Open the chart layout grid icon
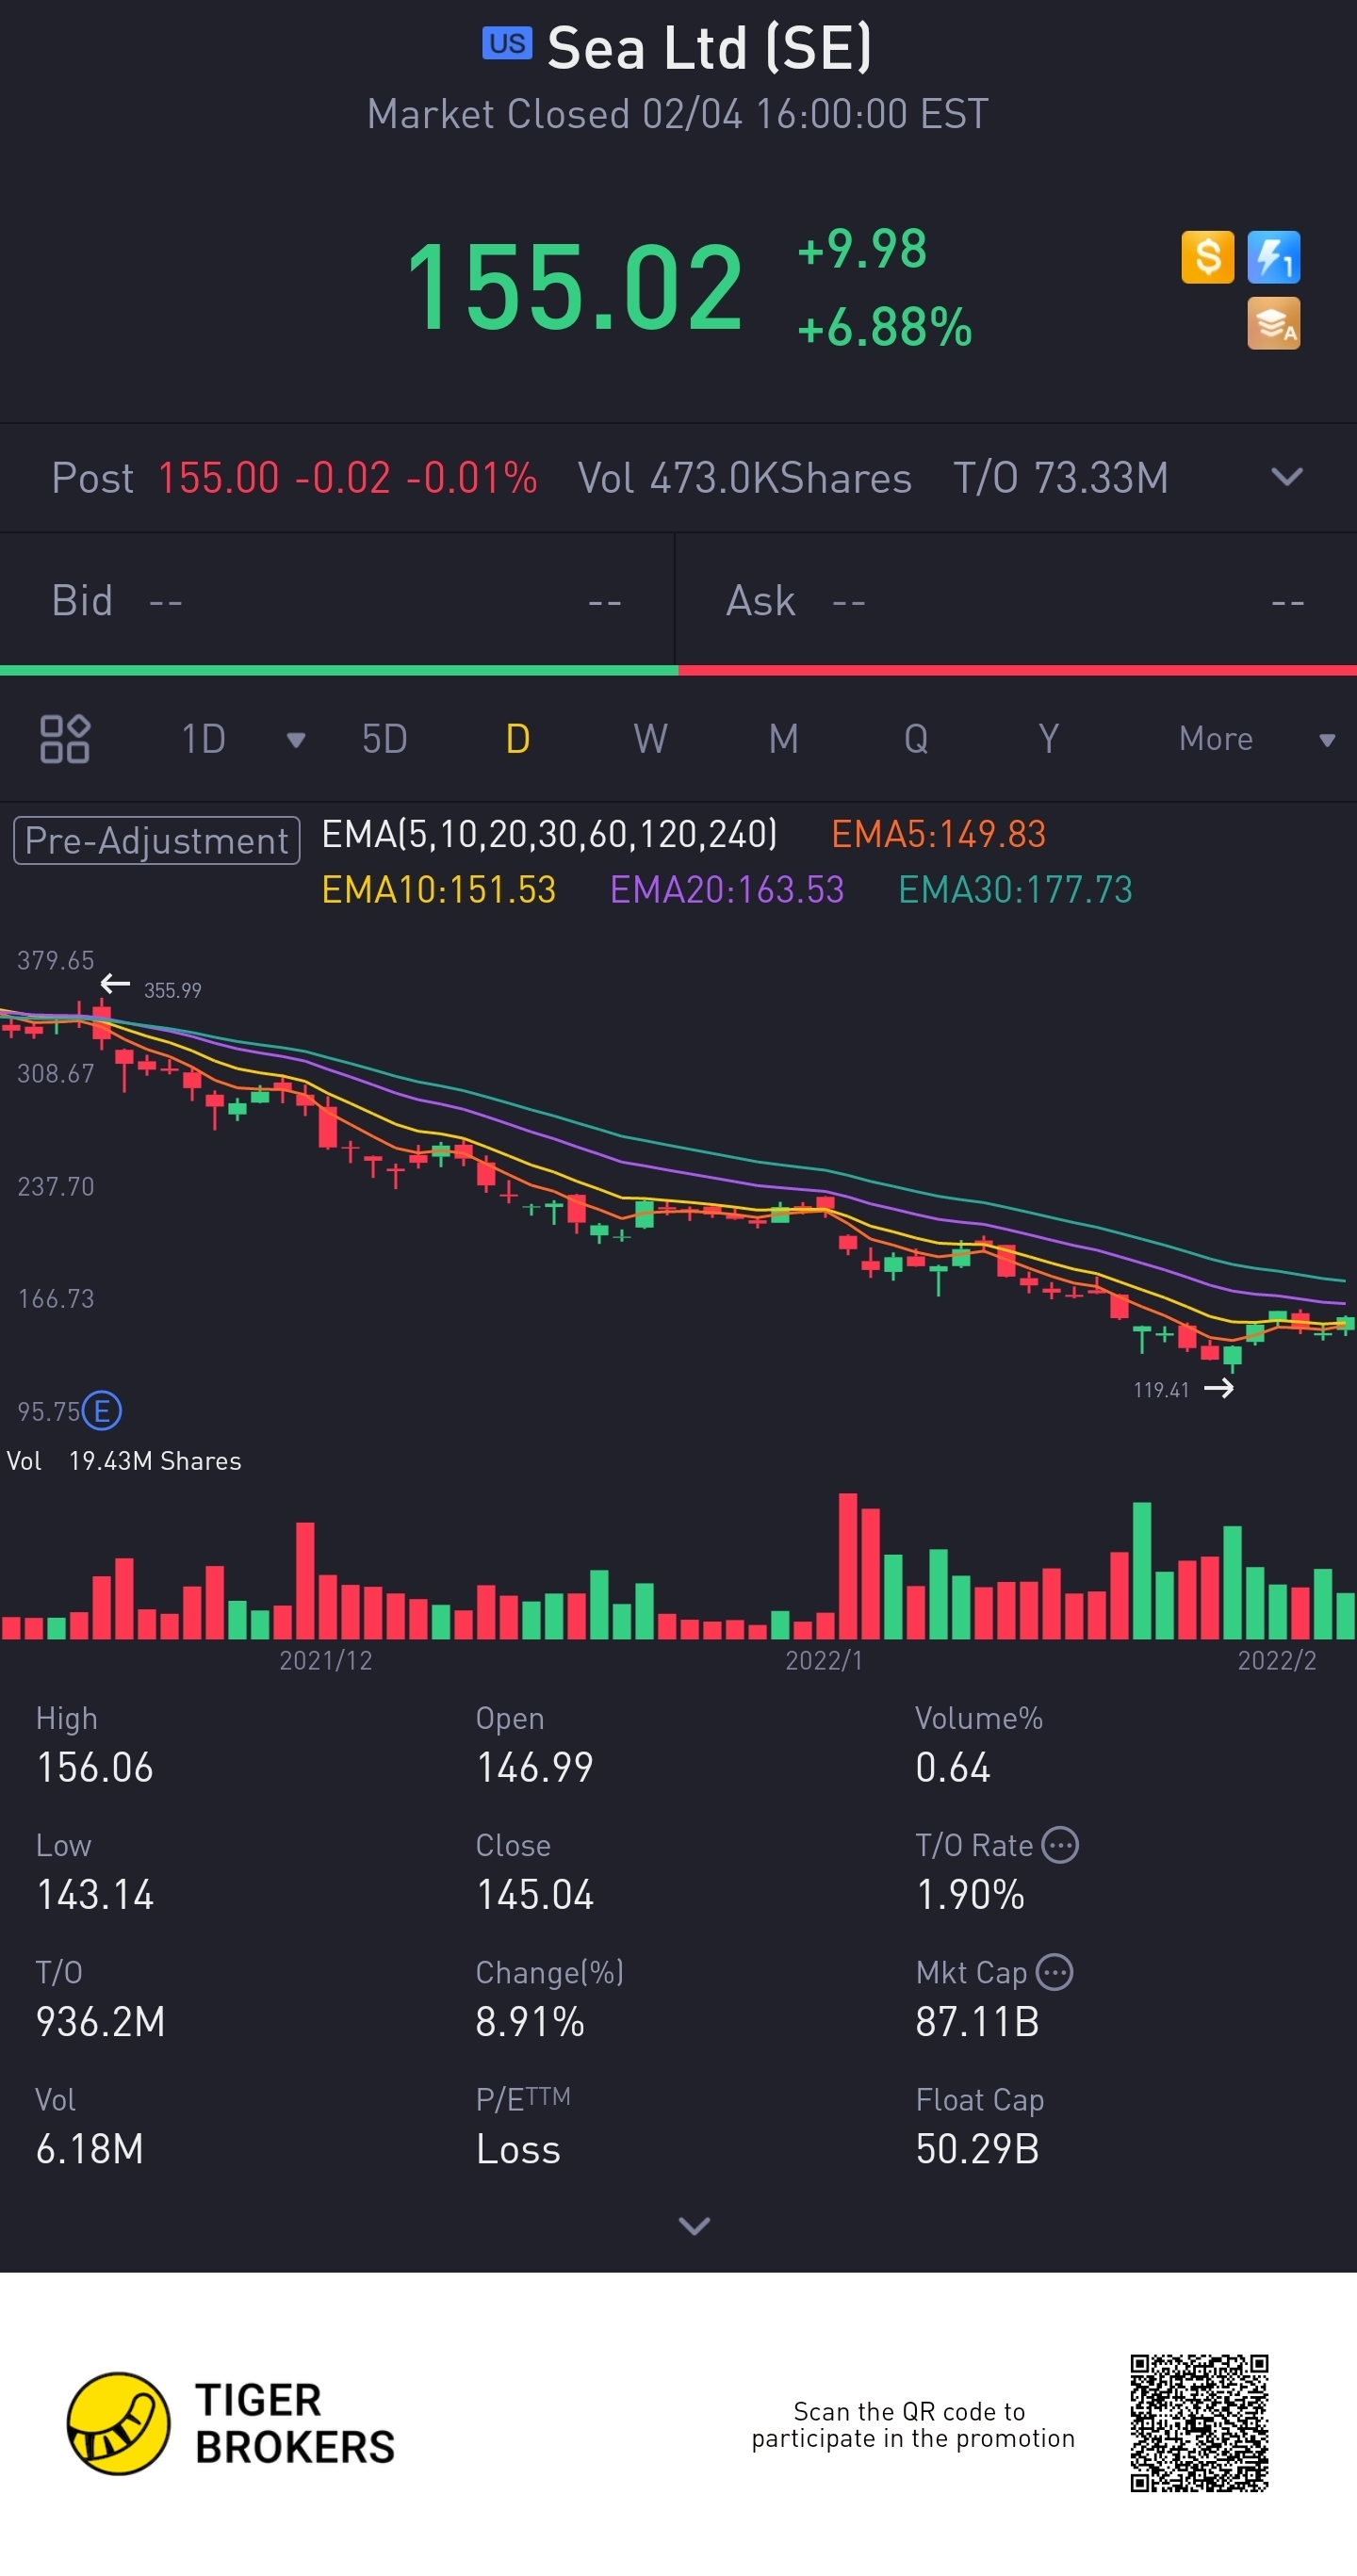Screen dimensions: 1357x2576 click(x=65, y=739)
